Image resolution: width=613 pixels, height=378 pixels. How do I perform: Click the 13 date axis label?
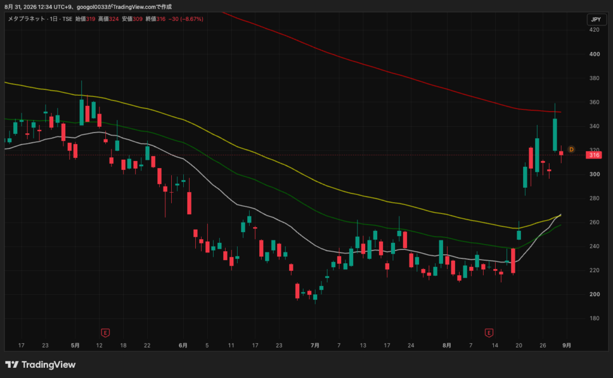coord(363,345)
